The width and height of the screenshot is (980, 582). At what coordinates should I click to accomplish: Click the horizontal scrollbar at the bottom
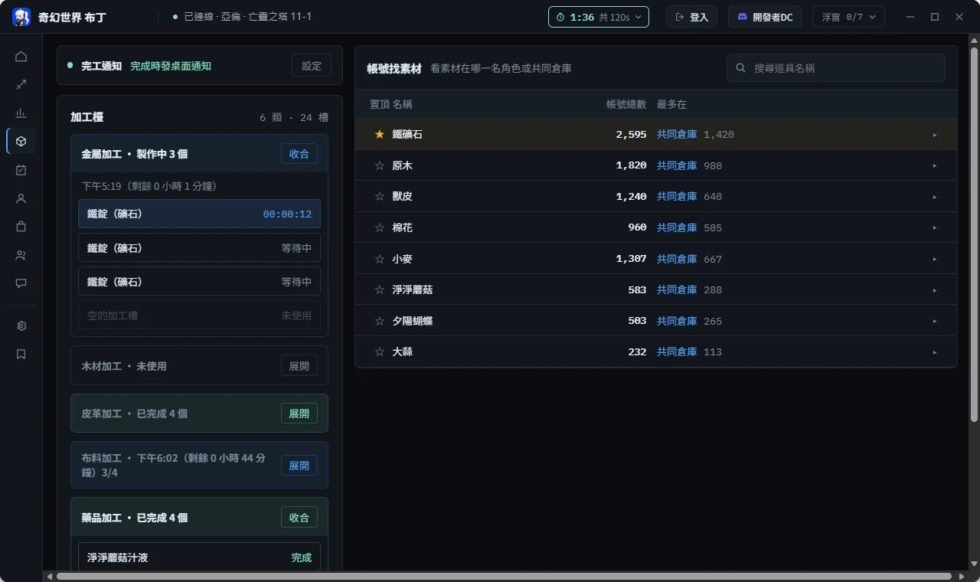504,576
